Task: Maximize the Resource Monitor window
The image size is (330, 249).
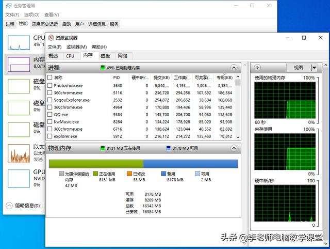Action: point(304,38)
